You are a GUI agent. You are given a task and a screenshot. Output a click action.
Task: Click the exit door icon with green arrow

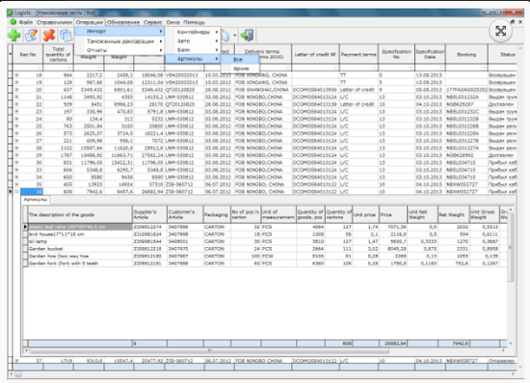pos(248,35)
